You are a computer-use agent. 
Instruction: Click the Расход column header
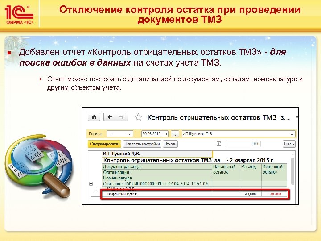(x=251, y=170)
